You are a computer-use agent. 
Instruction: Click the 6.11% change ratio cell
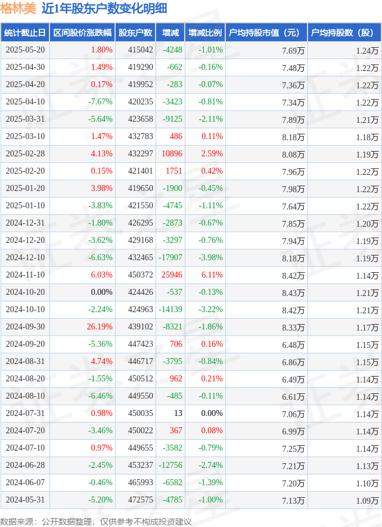pos(212,275)
